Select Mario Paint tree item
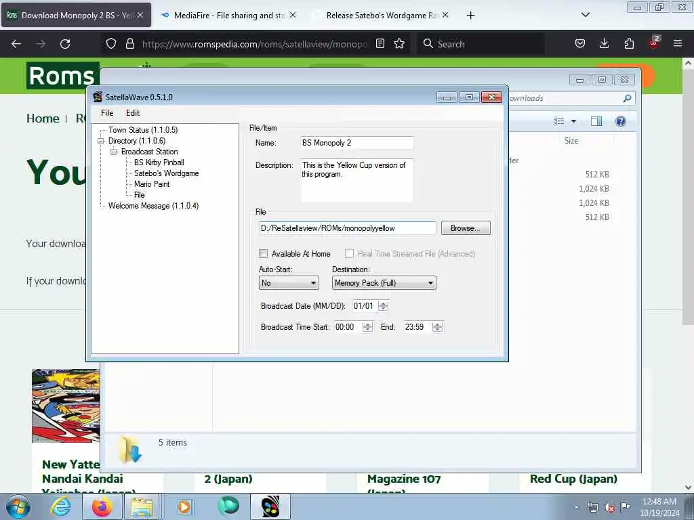694x520 pixels. click(152, 184)
